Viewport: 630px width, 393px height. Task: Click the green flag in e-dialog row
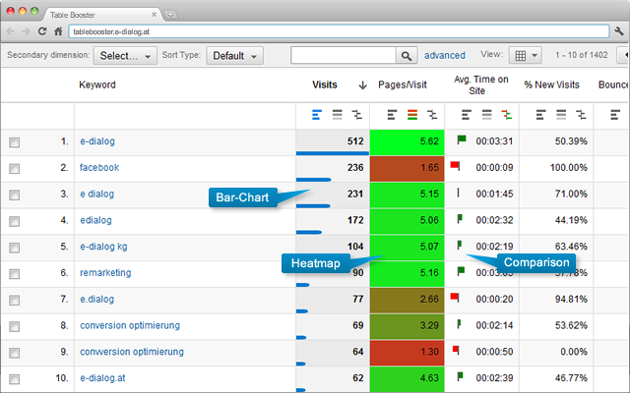pos(462,140)
